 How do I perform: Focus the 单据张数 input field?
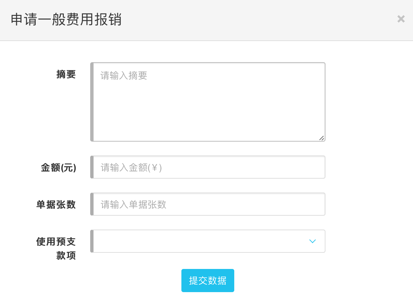pos(209,204)
